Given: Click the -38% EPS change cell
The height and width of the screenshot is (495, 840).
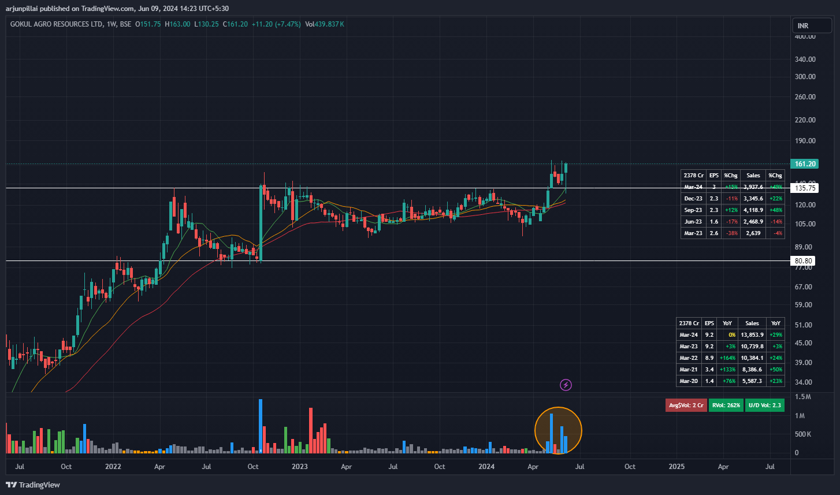Looking at the screenshot, I should 731,233.
